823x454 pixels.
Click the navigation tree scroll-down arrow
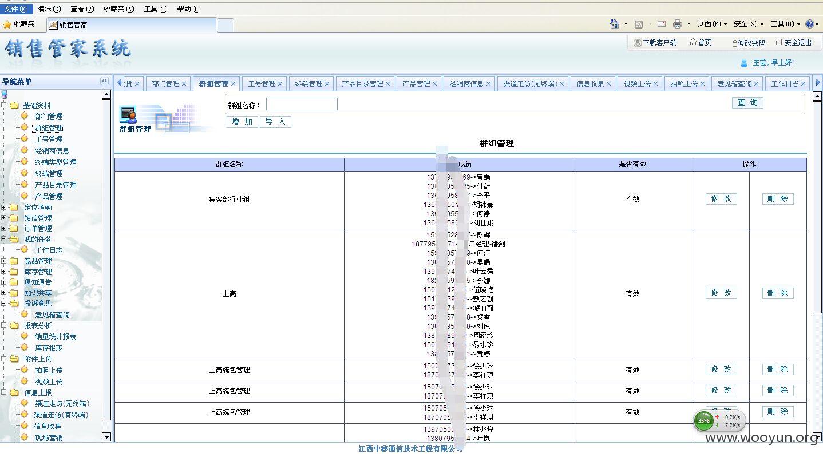106,437
